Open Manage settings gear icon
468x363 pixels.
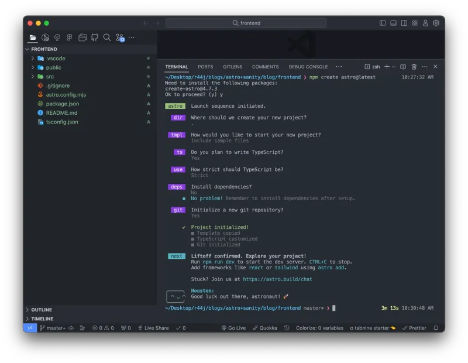coord(436,23)
